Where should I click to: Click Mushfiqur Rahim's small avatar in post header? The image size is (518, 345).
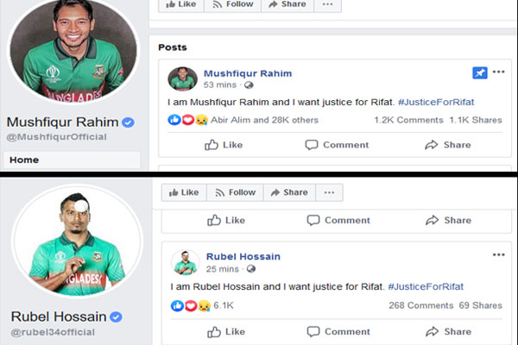click(181, 78)
